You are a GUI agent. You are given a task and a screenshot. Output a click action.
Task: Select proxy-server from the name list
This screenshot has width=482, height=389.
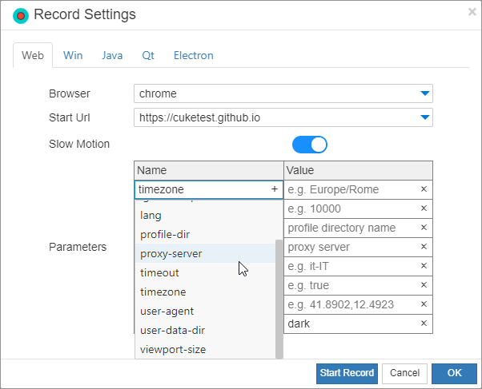tap(171, 254)
